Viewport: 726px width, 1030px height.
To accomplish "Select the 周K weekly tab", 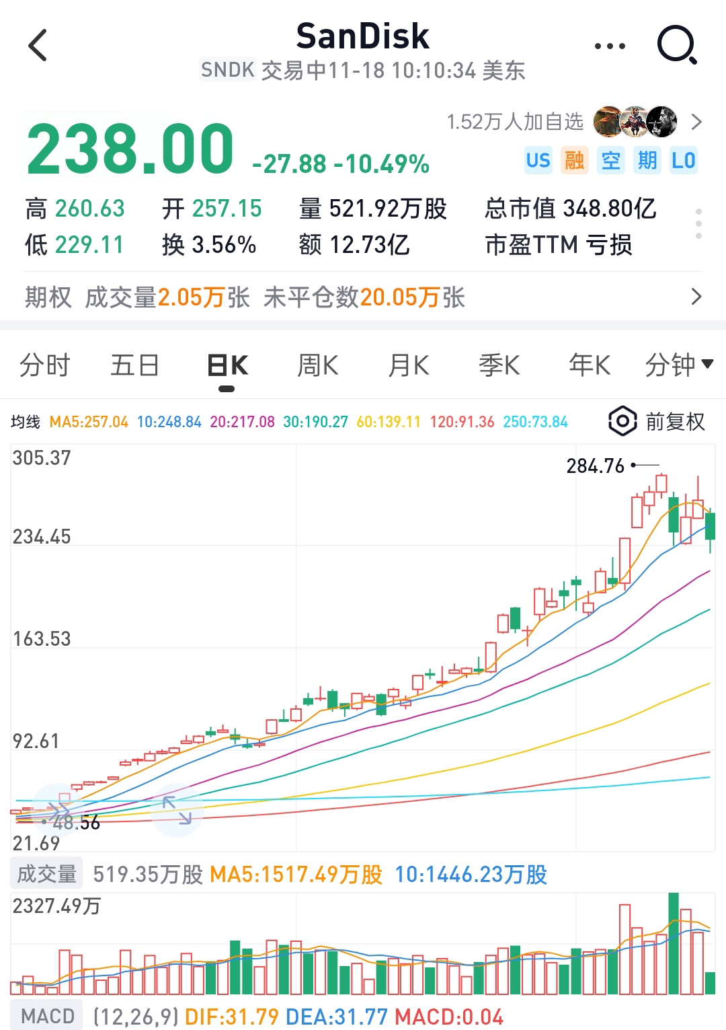I will point(318,365).
